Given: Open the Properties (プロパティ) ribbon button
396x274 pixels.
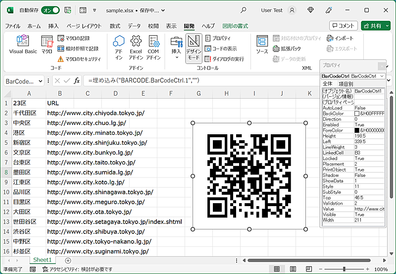Looking at the screenshot, I should click(x=218, y=38).
